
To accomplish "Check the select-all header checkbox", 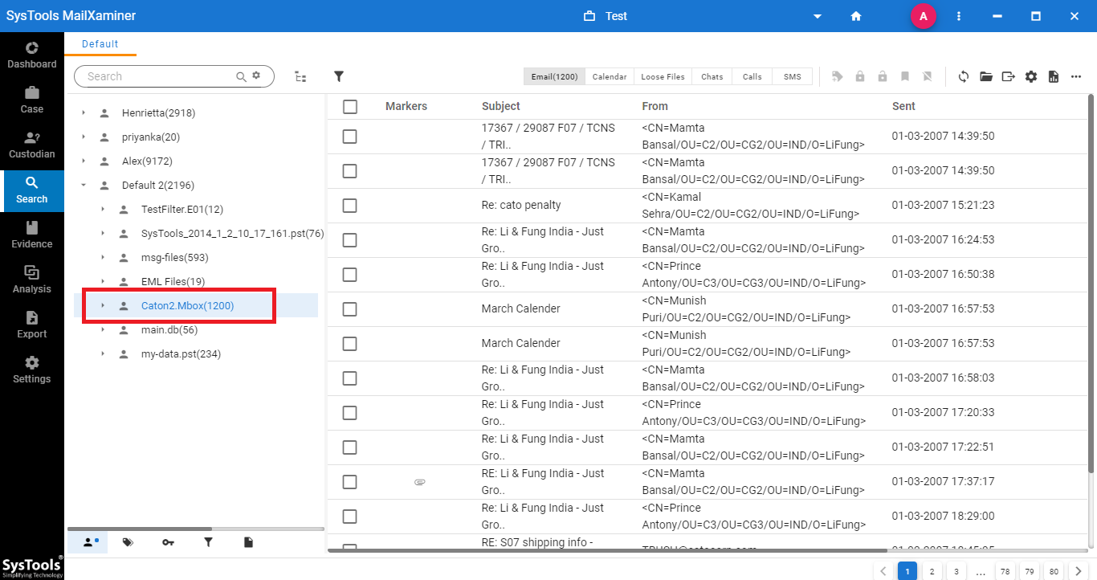I will pos(349,106).
